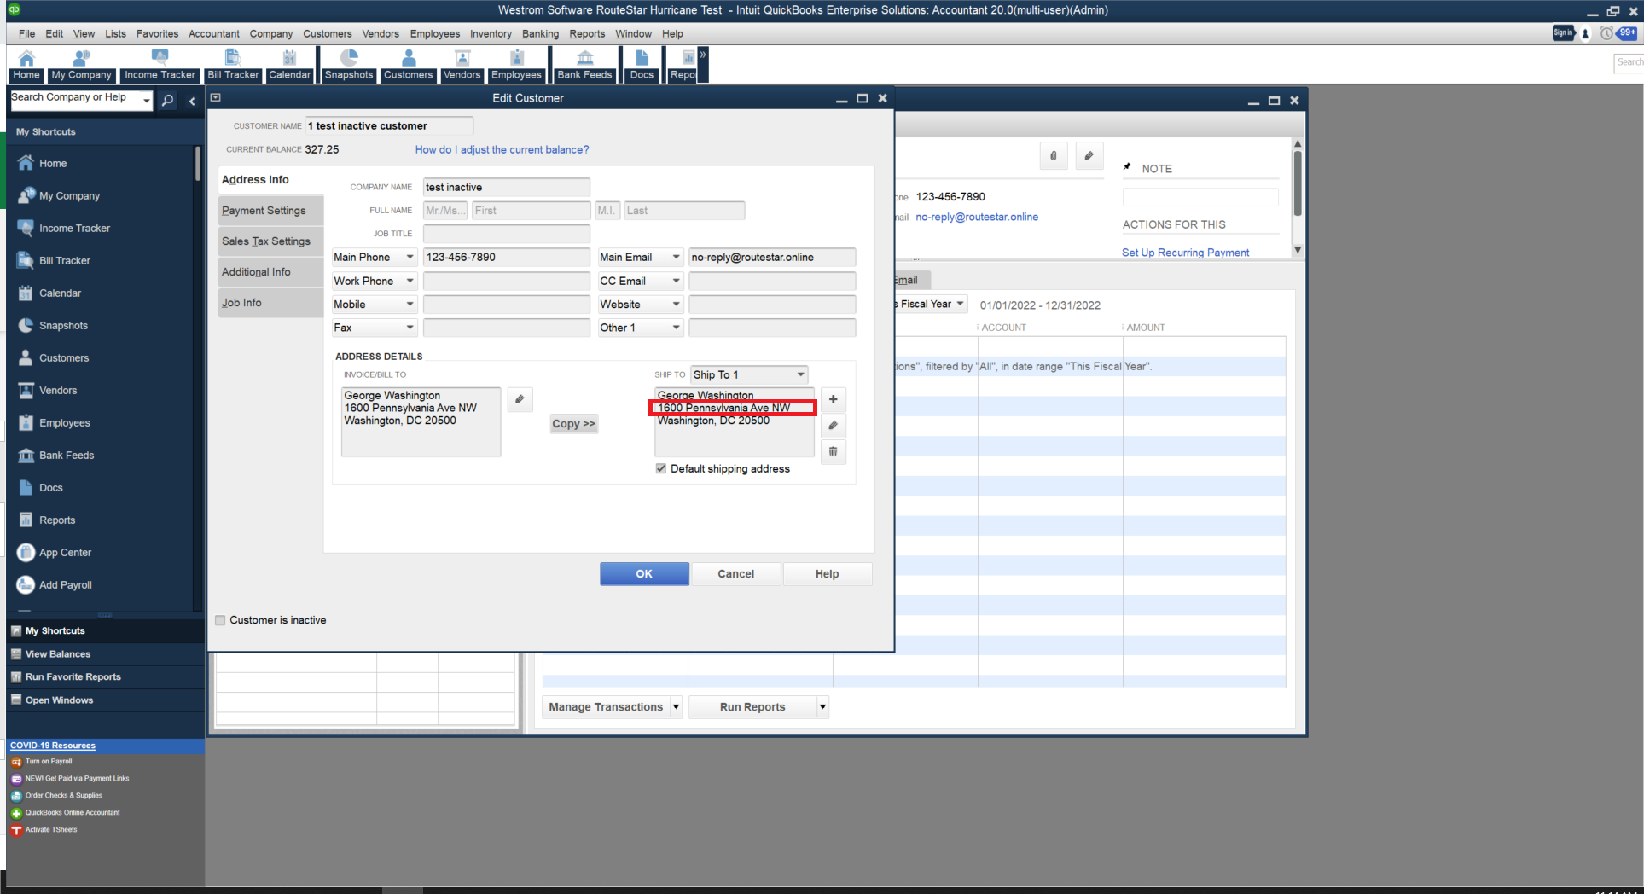This screenshot has width=1644, height=894.
Task: Open COVID-19 Resources link
Action: [53, 746]
